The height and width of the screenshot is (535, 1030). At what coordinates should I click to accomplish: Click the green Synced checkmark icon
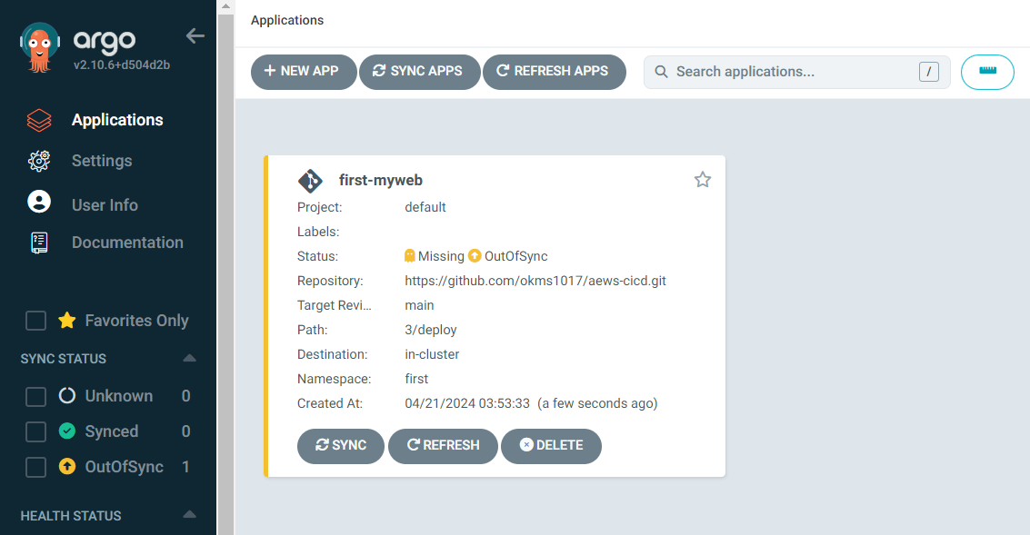pos(67,431)
